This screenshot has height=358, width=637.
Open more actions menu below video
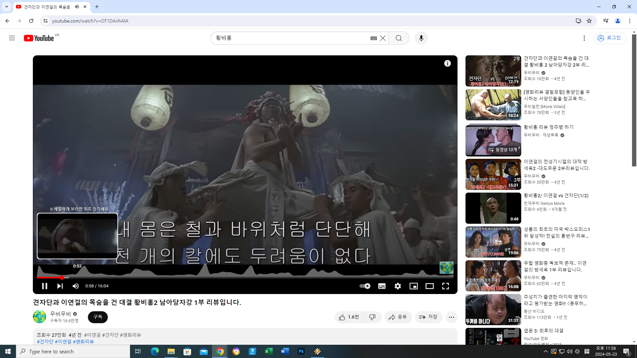coord(452,317)
